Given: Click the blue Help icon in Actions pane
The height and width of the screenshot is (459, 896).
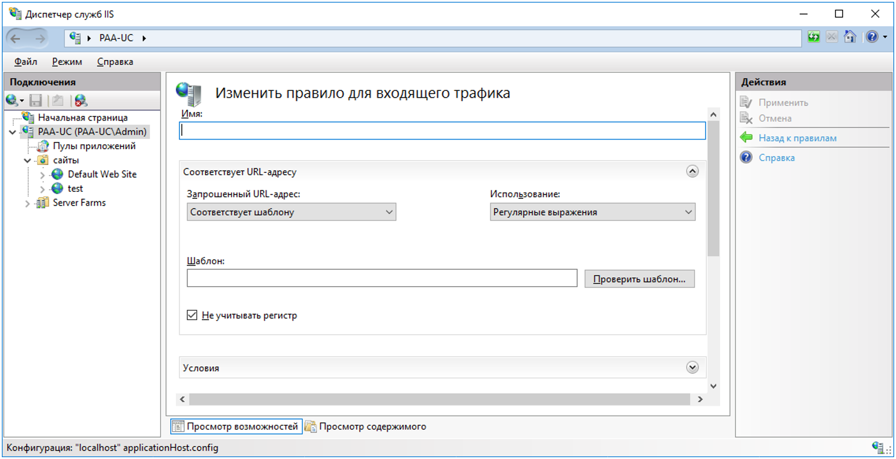Looking at the screenshot, I should click(x=746, y=158).
